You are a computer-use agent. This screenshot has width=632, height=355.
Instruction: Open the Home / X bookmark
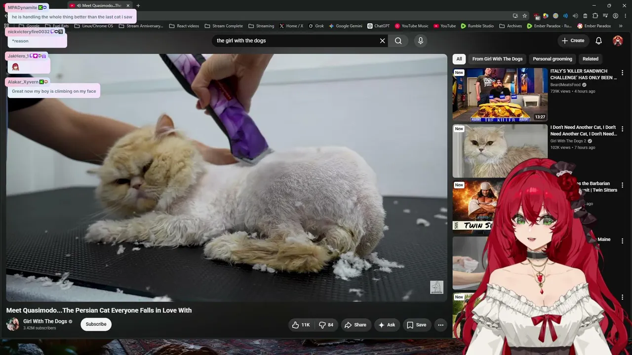[x=291, y=26]
